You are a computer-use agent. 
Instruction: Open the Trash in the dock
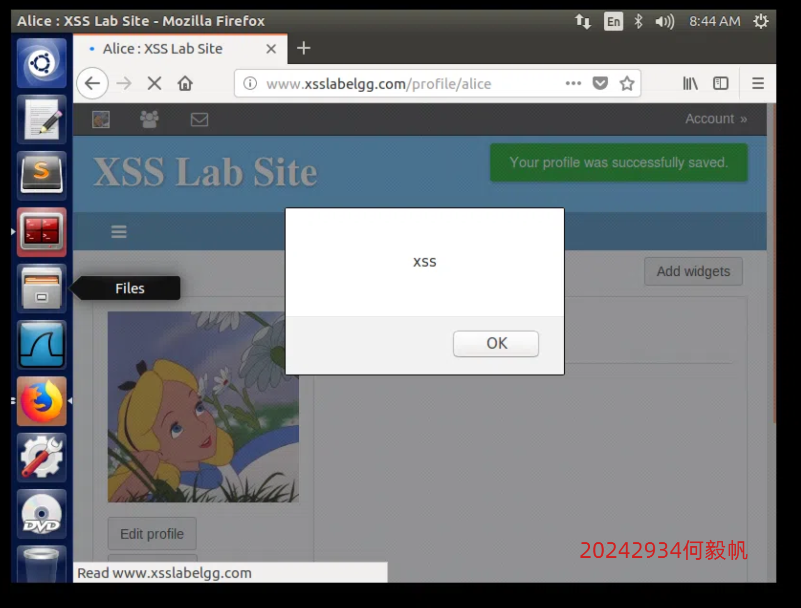pyautogui.click(x=42, y=564)
